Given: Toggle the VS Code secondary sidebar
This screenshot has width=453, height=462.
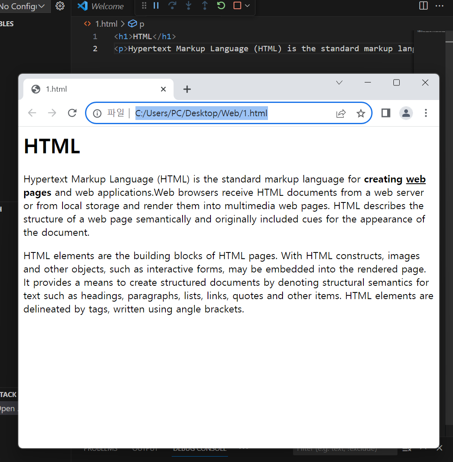Looking at the screenshot, I should [x=423, y=6].
